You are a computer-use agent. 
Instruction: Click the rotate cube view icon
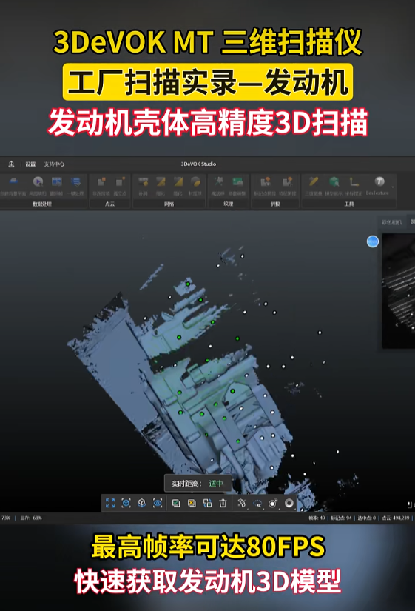(x=142, y=503)
